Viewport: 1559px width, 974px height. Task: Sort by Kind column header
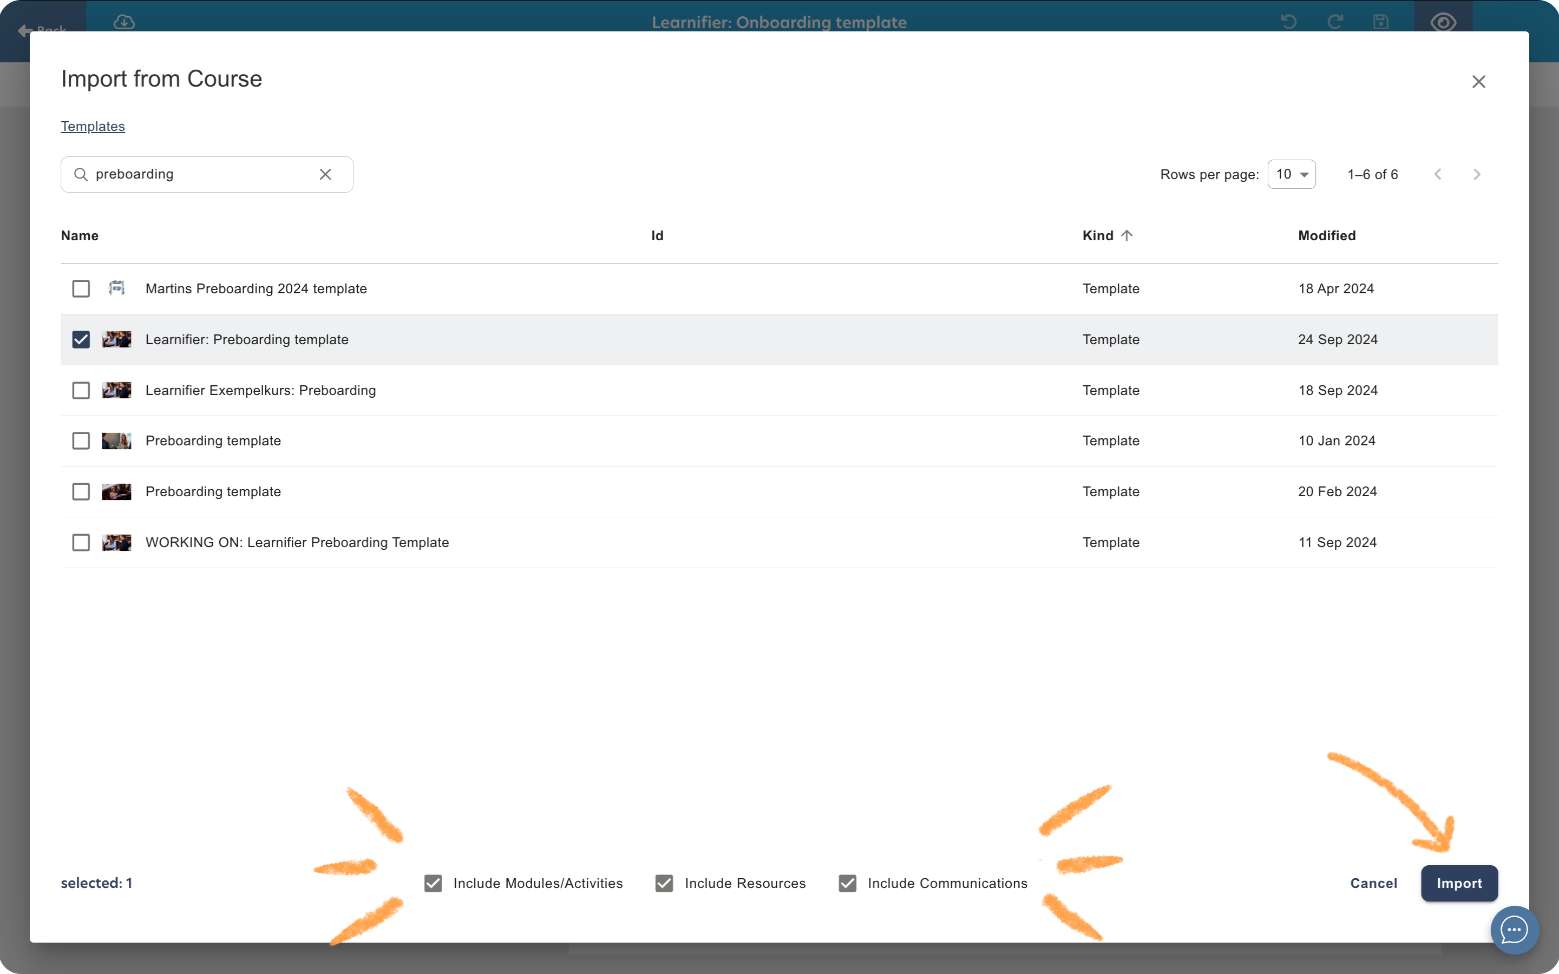(x=1098, y=236)
